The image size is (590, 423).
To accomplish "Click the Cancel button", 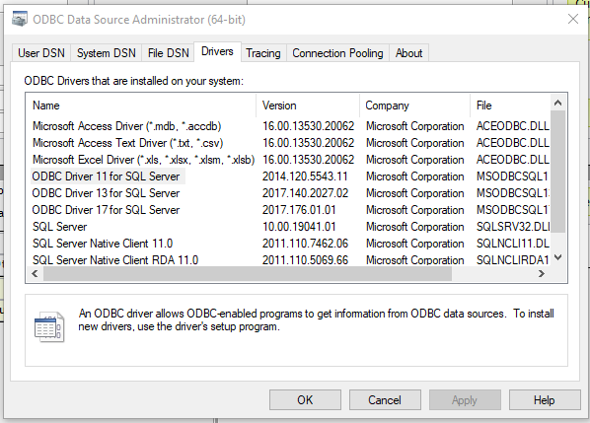I will [x=385, y=399].
